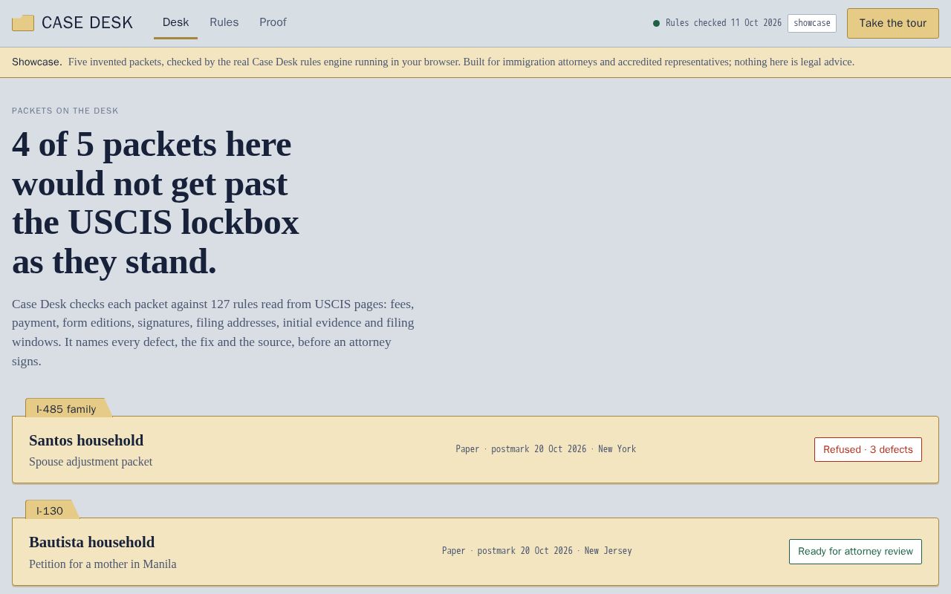Click the 4 of 5 packets headline

click(x=155, y=203)
